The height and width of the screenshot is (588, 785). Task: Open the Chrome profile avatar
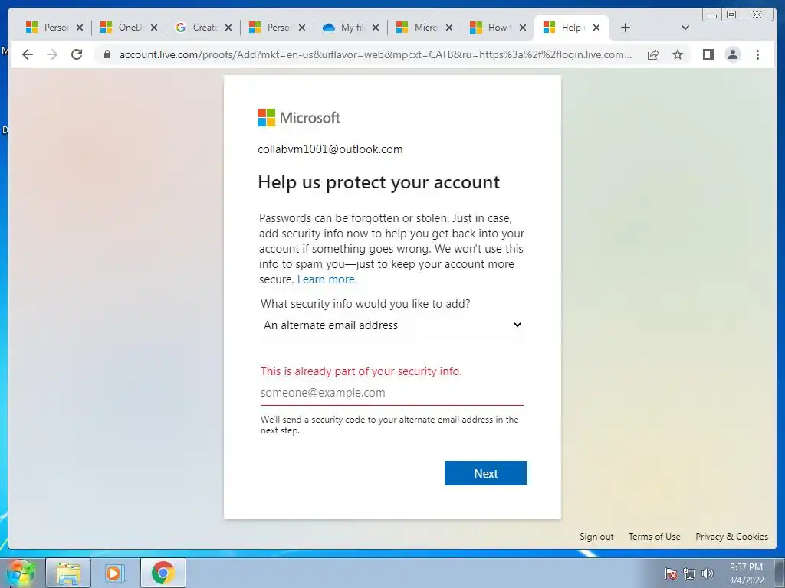(732, 54)
